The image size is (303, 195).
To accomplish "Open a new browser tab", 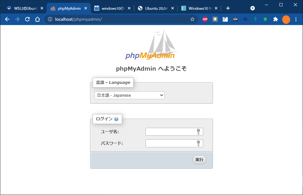I will 228,8.
